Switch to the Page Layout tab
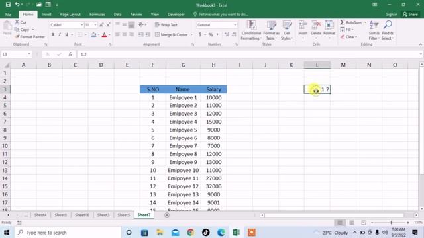The height and width of the screenshot is (238, 424). pyautogui.click(x=70, y=14)
